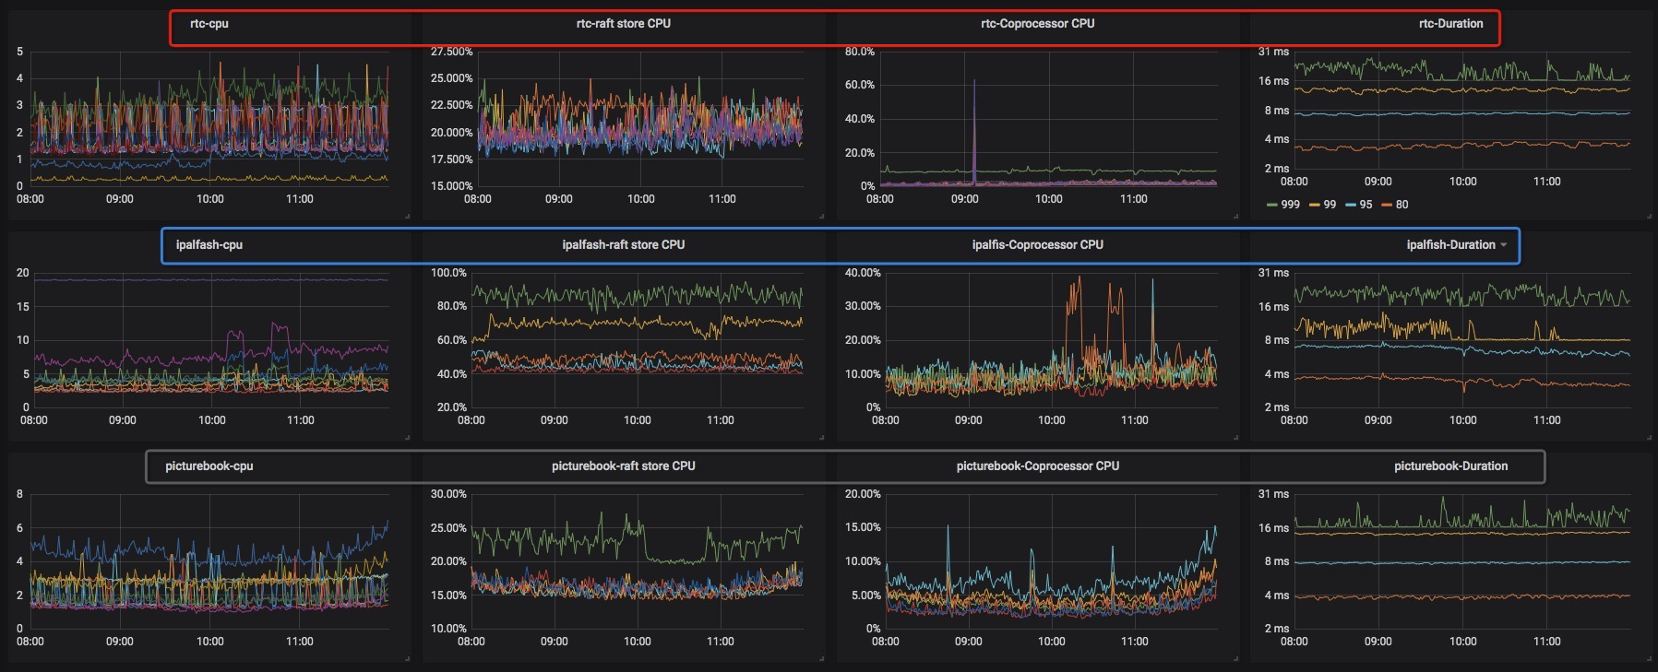Click the ipalfash-raft store CPU panel title
The image size is (1658, 672).
(624, 245)
